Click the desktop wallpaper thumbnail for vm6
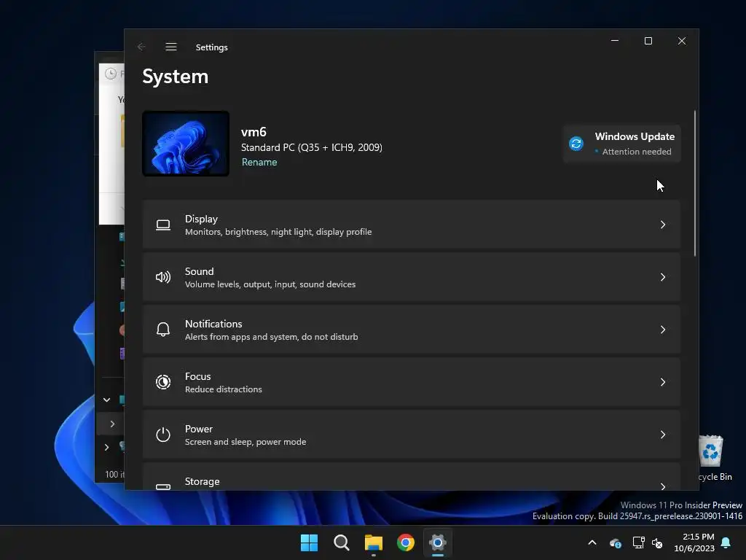746x560 pixels. pos(186,144)
